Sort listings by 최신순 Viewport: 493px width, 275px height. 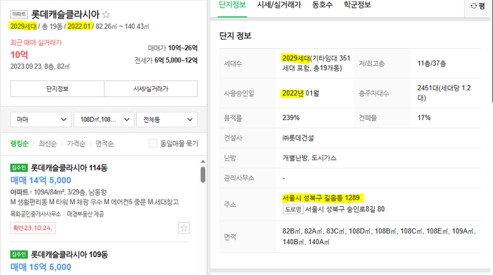point(48,144)
